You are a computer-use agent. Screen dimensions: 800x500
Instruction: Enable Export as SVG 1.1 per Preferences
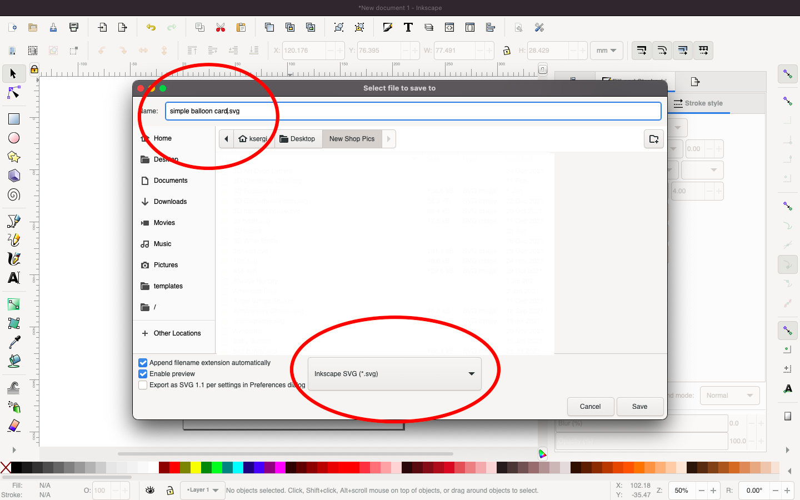click(x=143, y=384)
